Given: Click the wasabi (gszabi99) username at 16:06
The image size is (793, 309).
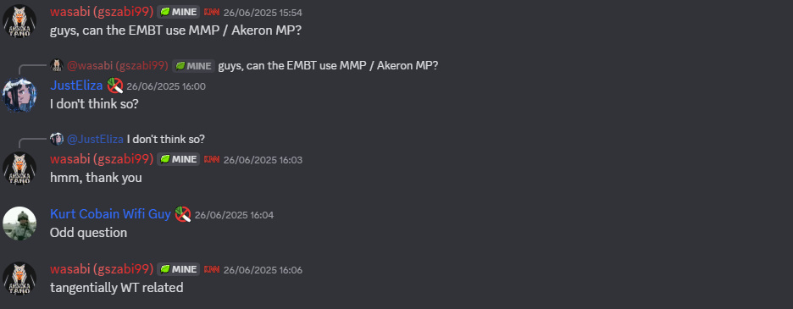Looking at the screenshot, I should 102,269.
